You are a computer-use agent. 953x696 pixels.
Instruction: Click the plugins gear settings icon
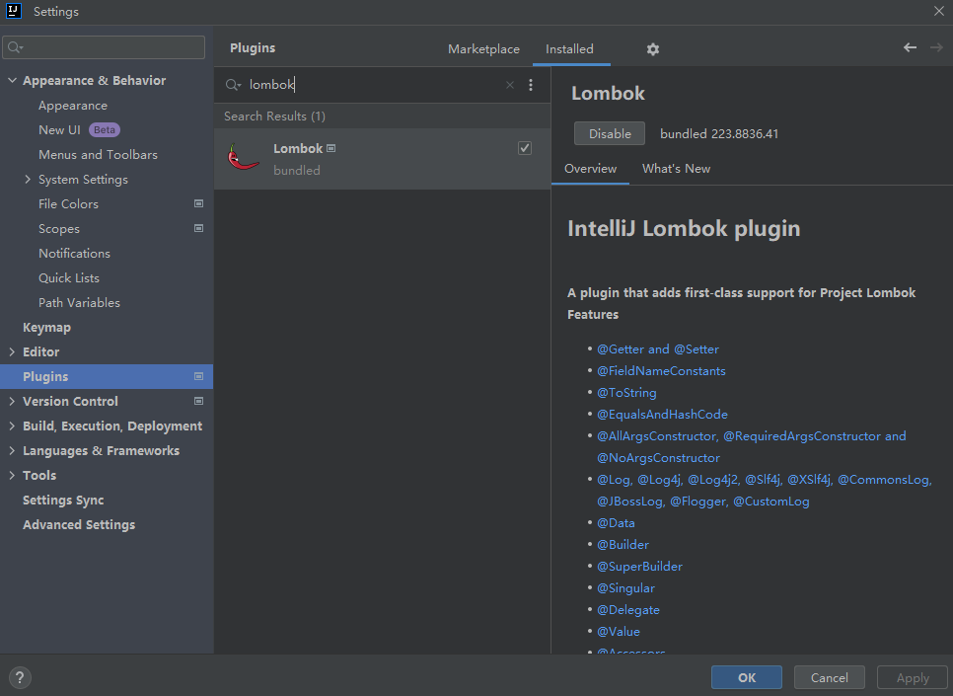(x=652, y=49)
